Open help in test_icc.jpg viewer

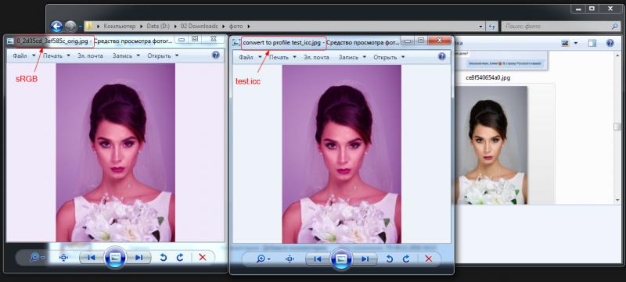[441, 56]
